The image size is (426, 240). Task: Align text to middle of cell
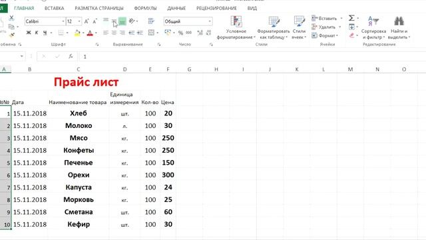[114, 21]
